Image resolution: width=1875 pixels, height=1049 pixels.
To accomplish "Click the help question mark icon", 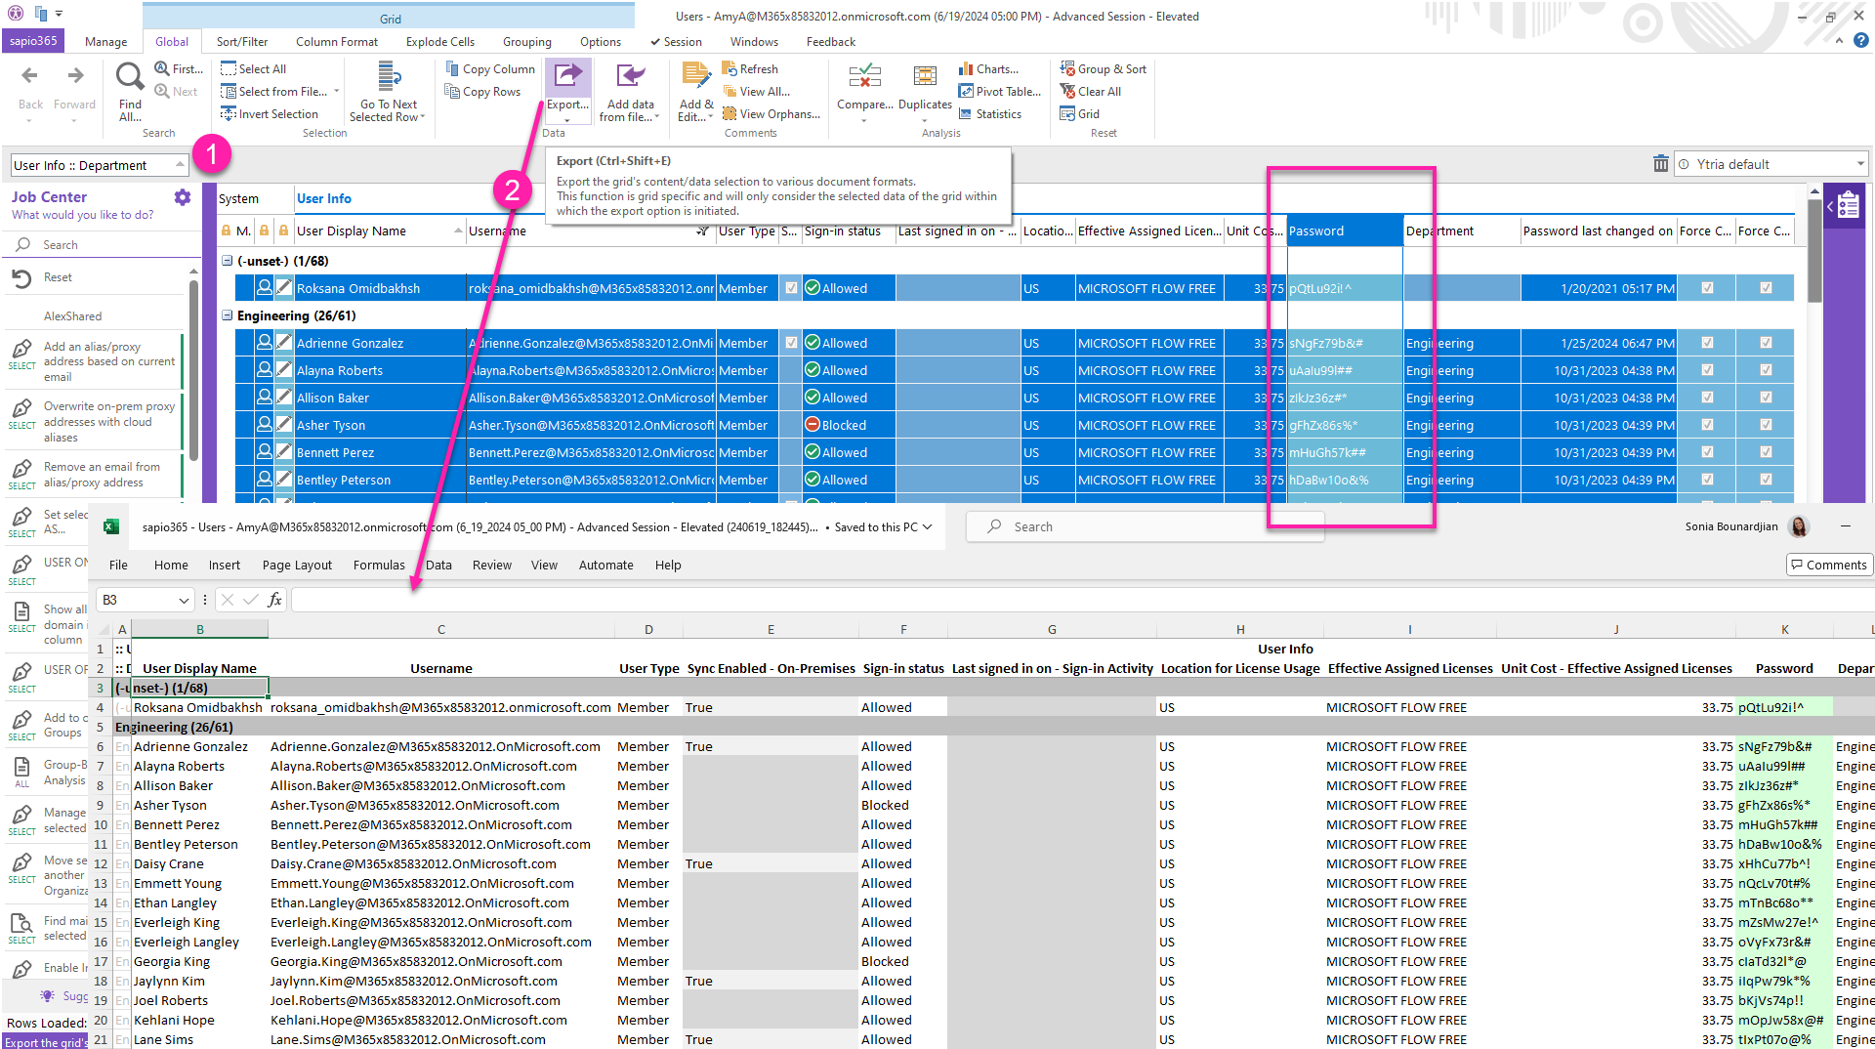I will [1861, 41].
